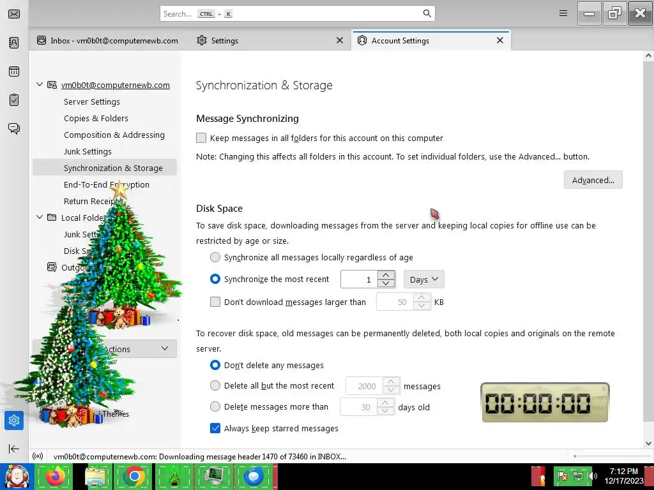This screenshot has height=490, width=654.
Task: Enable Keep messages in all folders checkbox
Action: pos(201,138)
